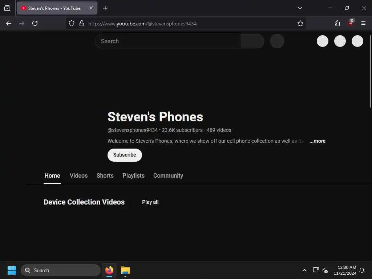The image size is (372, 279).
Task: Expand the list all tabs chevron
Action: click(x=300, y=8)
